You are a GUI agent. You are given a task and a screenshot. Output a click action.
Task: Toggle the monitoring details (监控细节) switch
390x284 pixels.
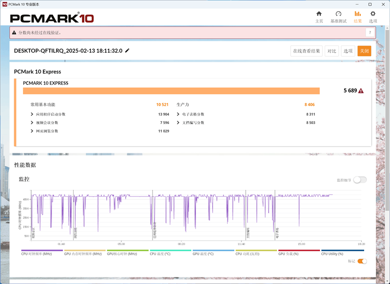[360, 180]
